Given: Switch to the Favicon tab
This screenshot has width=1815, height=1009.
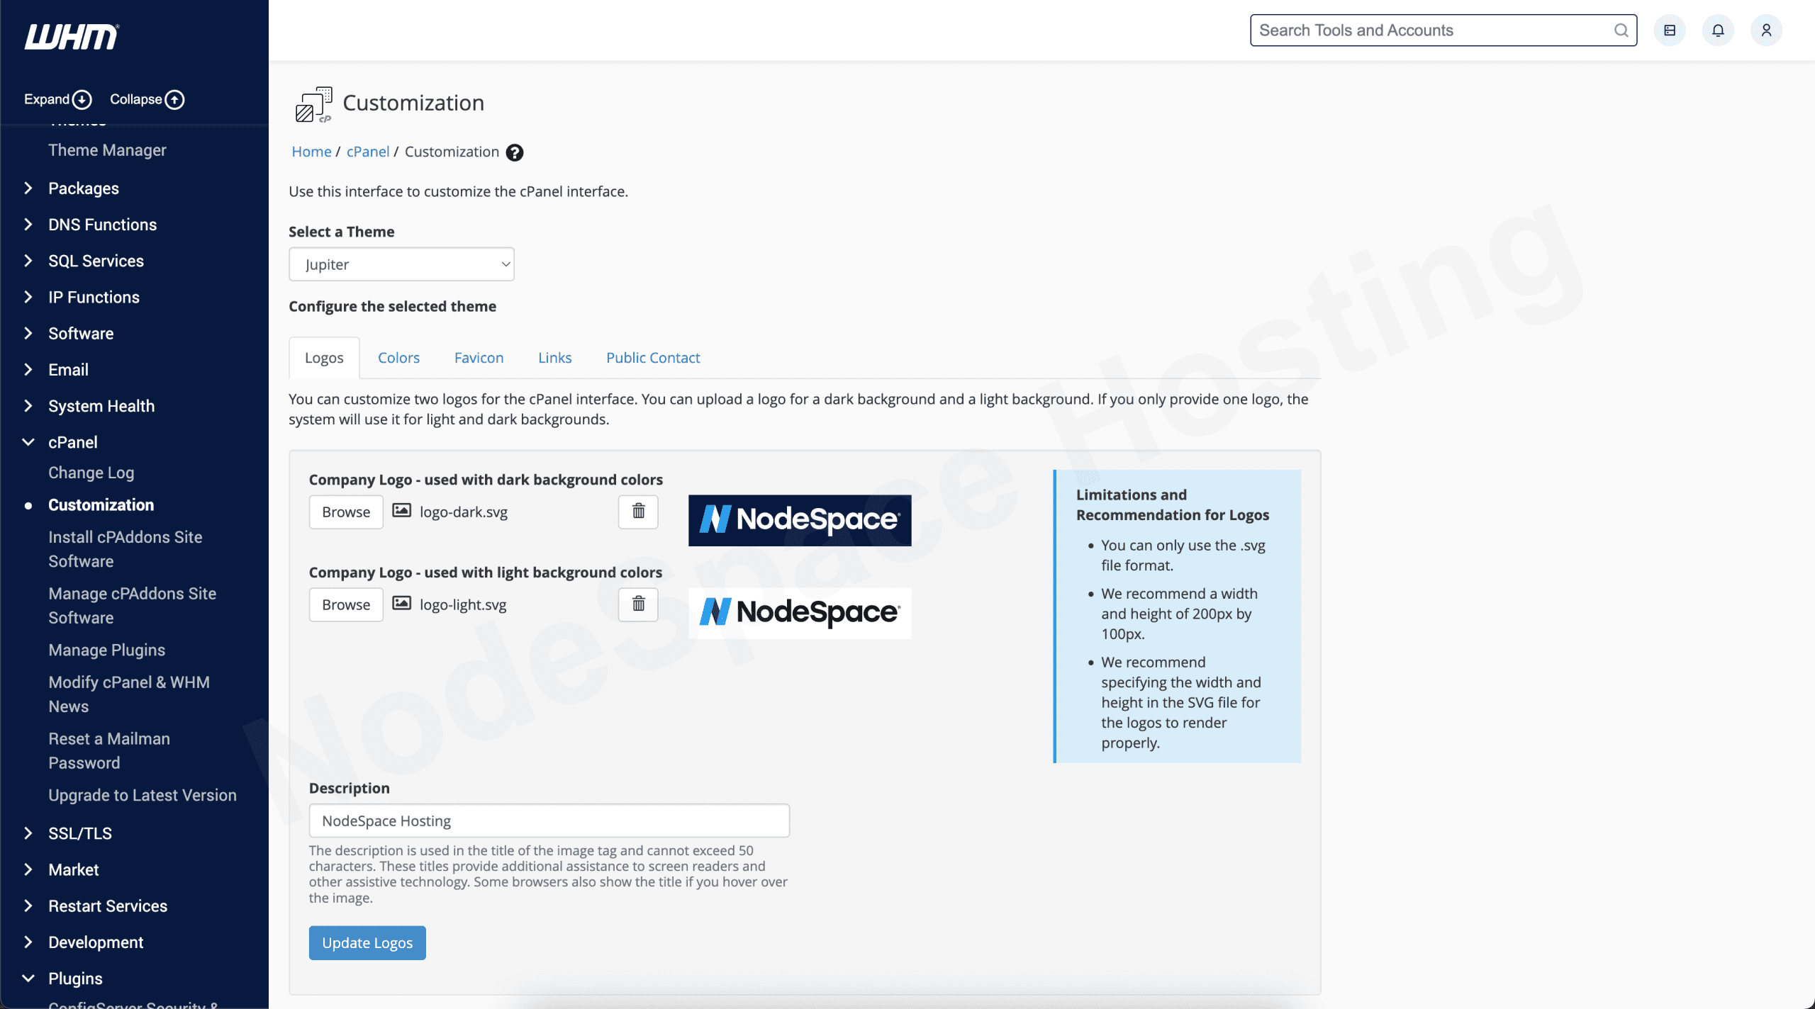Looking at the screenshot, I should pyautogui.click(x=479, y=358).
